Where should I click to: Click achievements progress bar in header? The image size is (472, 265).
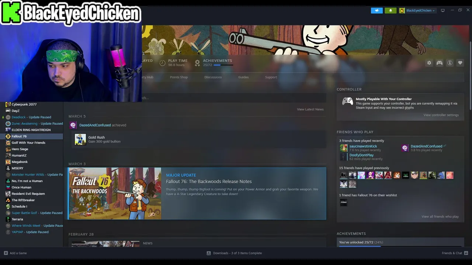[x=223, y=65]
